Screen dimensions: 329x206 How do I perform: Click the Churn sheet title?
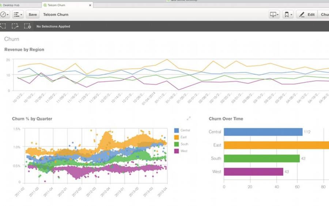[12, 39]
